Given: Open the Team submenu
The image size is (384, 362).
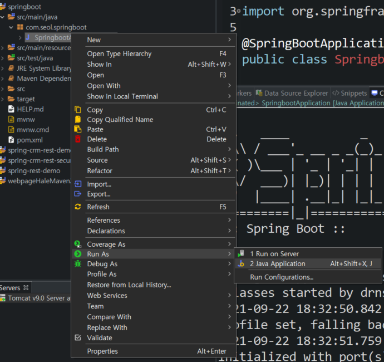Looking at the screenshot, I should coord(153,306).
